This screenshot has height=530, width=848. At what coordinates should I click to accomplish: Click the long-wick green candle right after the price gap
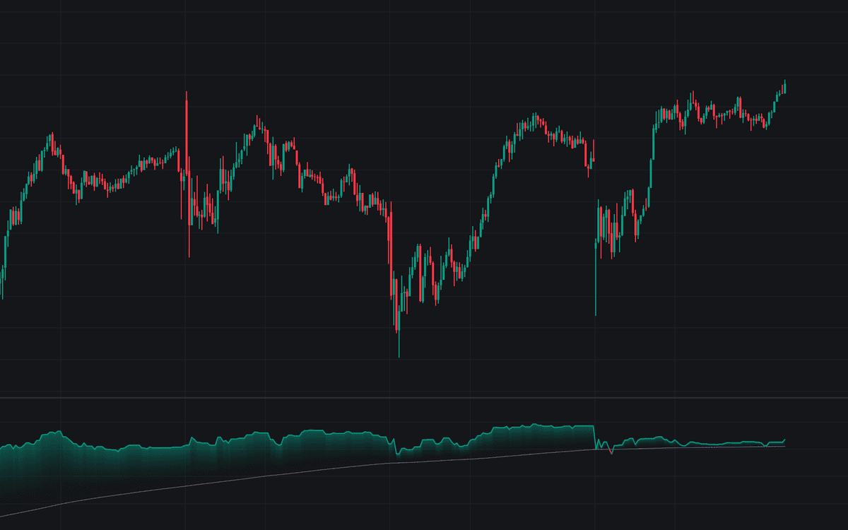click(x=596, y=278)
